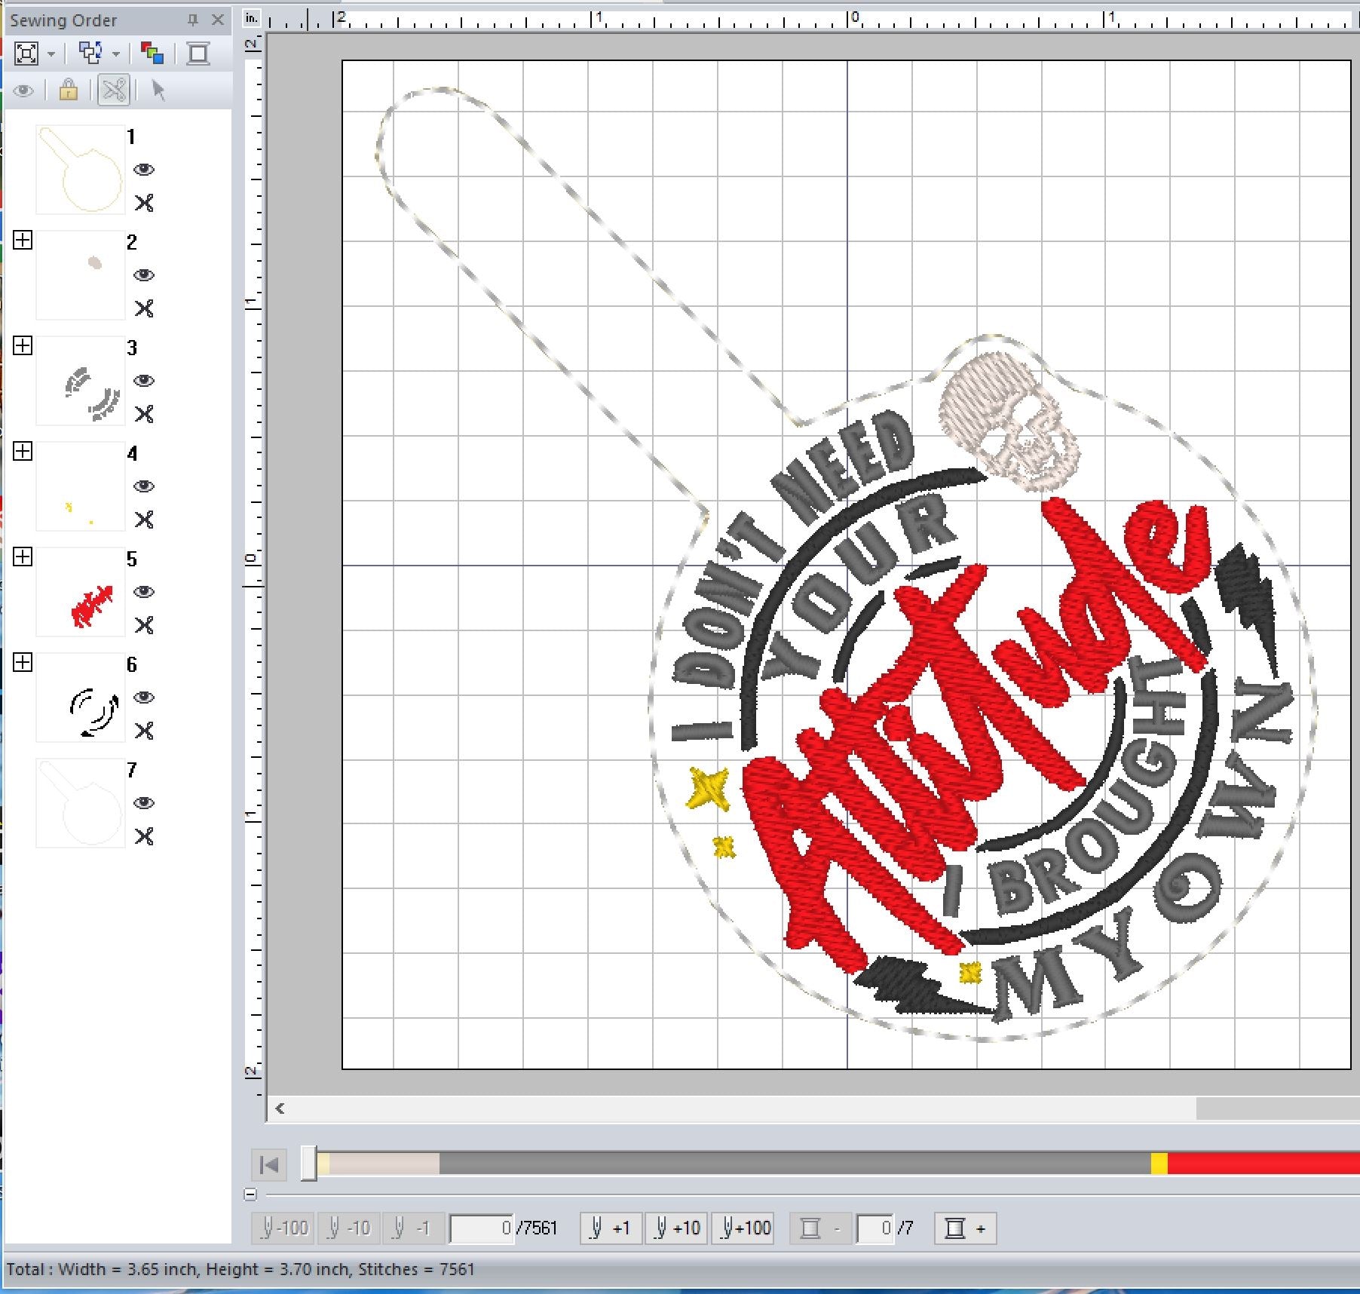Expand sewing order group 2
This screenshot has height=1294, width=1360.
(x=23, y=241)
